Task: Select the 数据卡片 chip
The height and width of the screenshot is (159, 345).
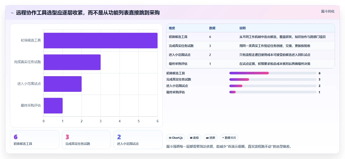Action: click(229, 138)
